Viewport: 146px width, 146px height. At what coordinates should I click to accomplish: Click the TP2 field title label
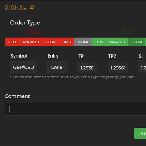coord(112,56)
